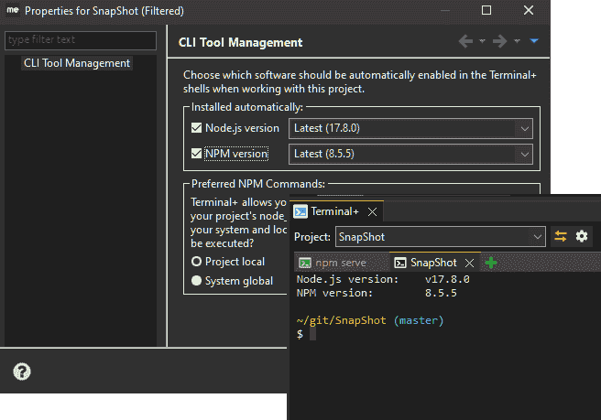Viewport: 601px width, 420px height.
Task: Click the help question mark icon
Action: pos(22,372)
